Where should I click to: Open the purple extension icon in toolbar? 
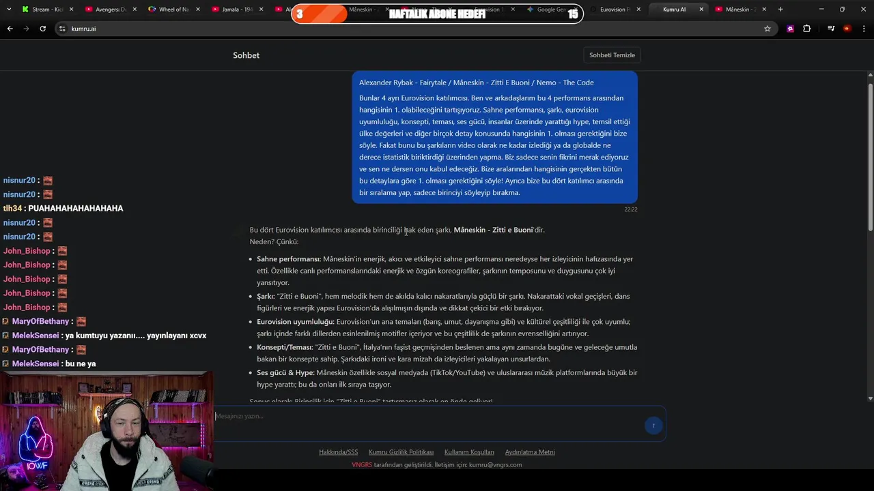coord(790,29)
